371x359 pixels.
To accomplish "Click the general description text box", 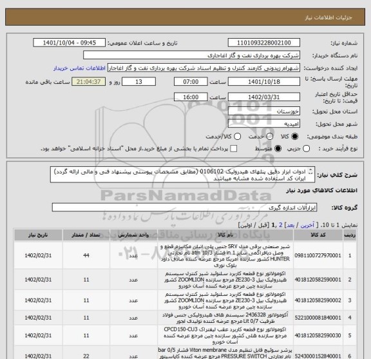I will [182, 175].
